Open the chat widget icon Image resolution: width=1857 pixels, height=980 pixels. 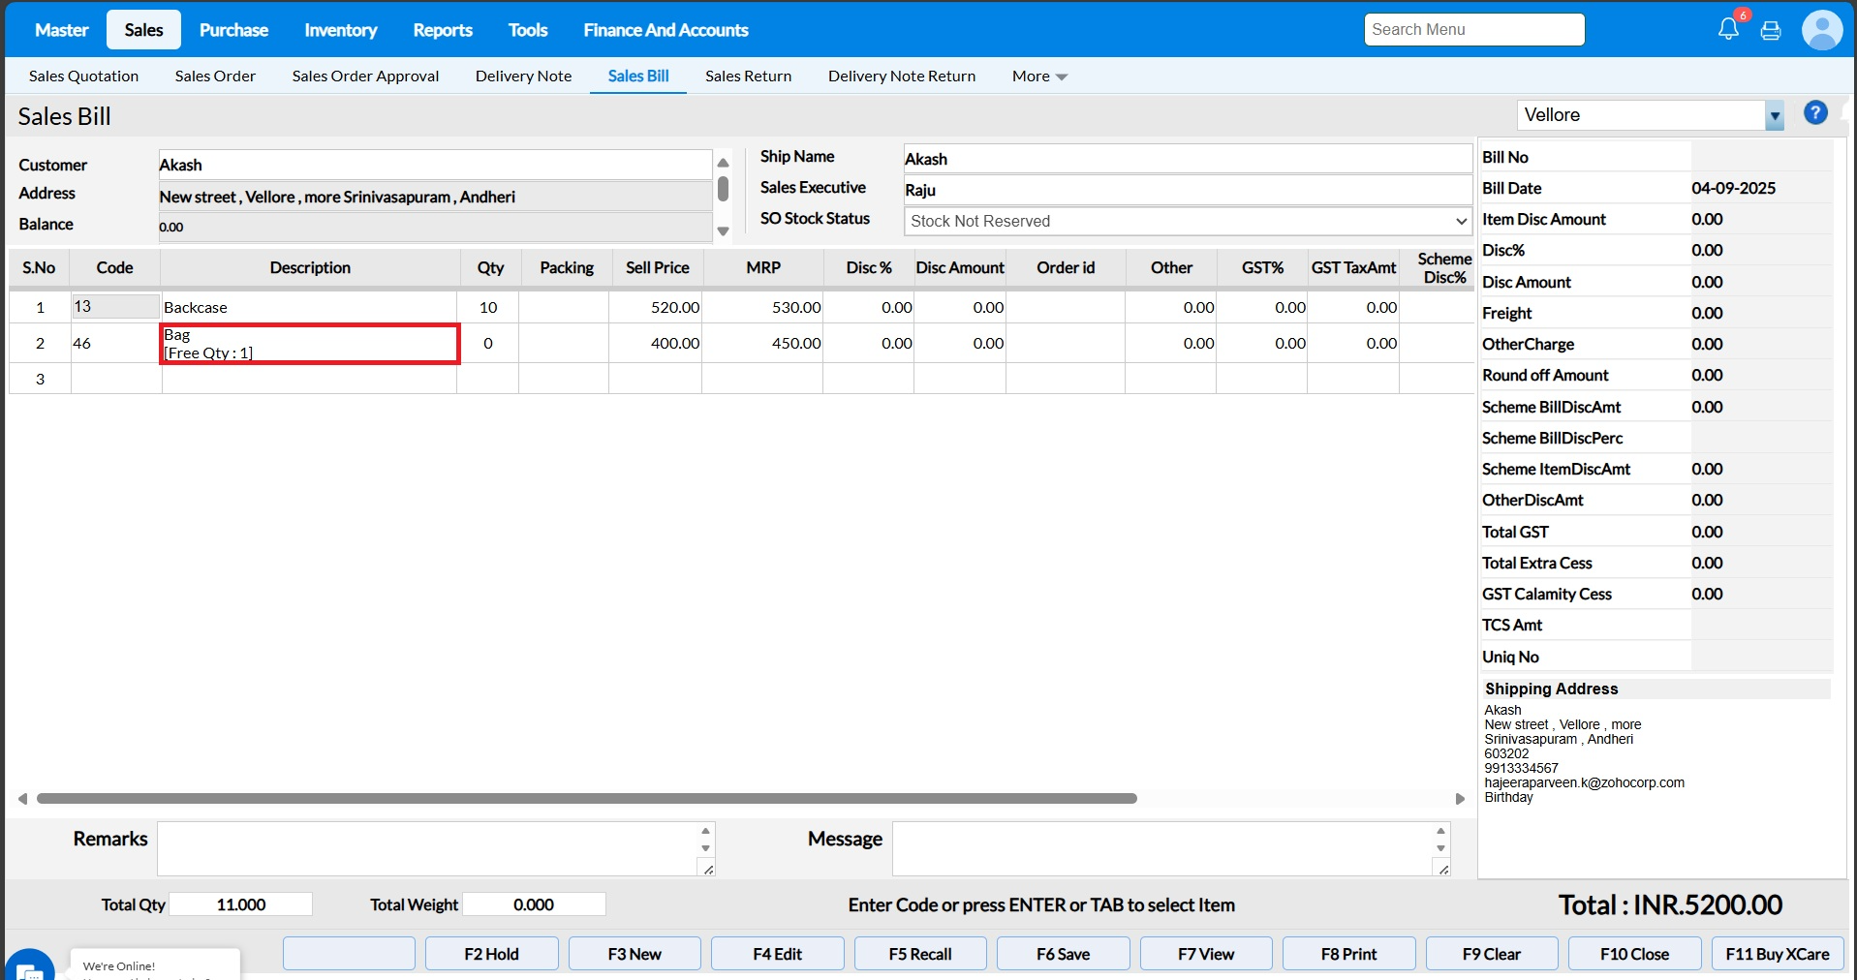coord(29,966)
